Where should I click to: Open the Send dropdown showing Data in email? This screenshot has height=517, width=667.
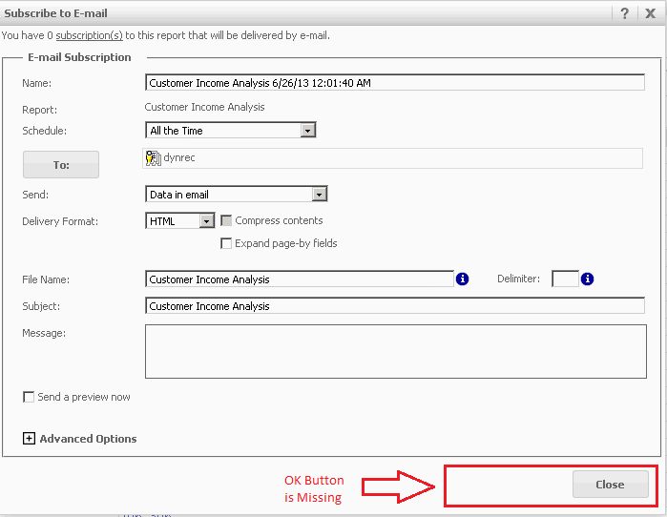click(237, 195)
